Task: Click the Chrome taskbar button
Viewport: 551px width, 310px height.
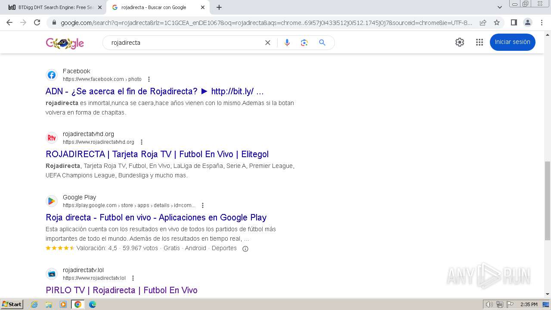Action: click(78, 304)
